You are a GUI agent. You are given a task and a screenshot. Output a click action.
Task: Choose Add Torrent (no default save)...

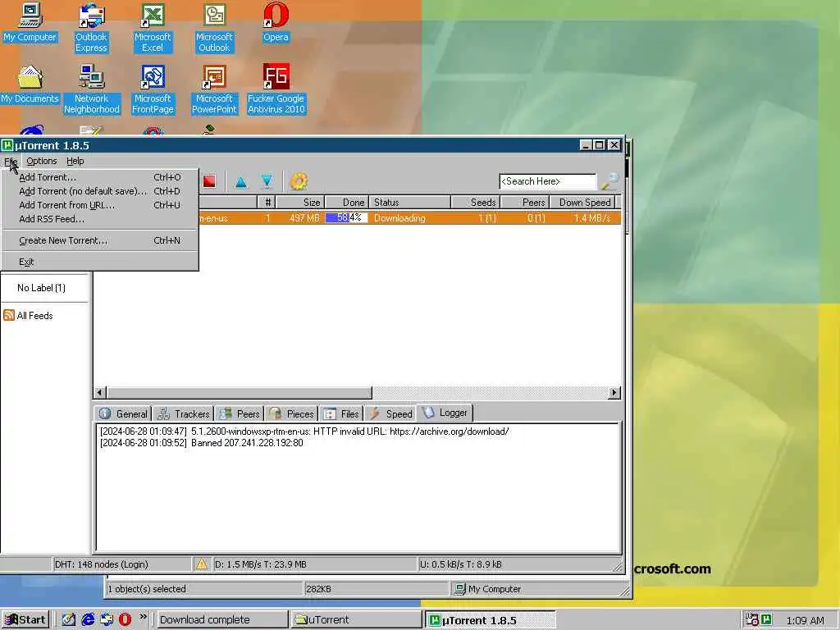pyautogui.click(x=100, y=191)
